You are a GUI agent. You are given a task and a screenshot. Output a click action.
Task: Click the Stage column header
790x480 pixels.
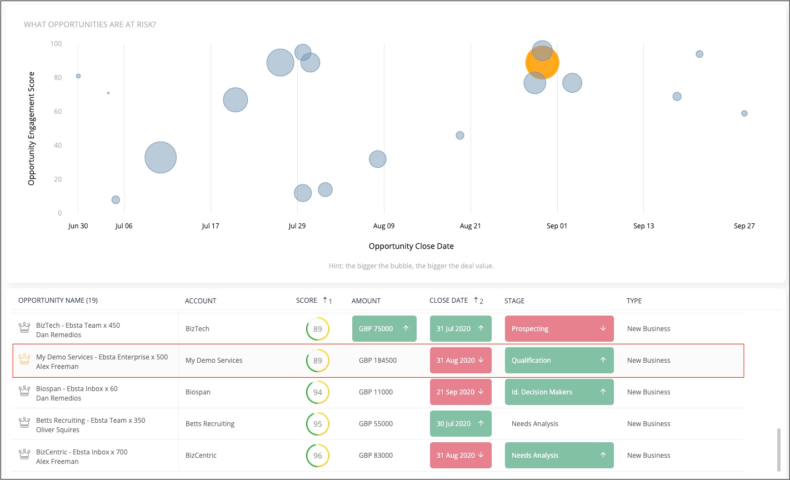(x=514, y=301)
